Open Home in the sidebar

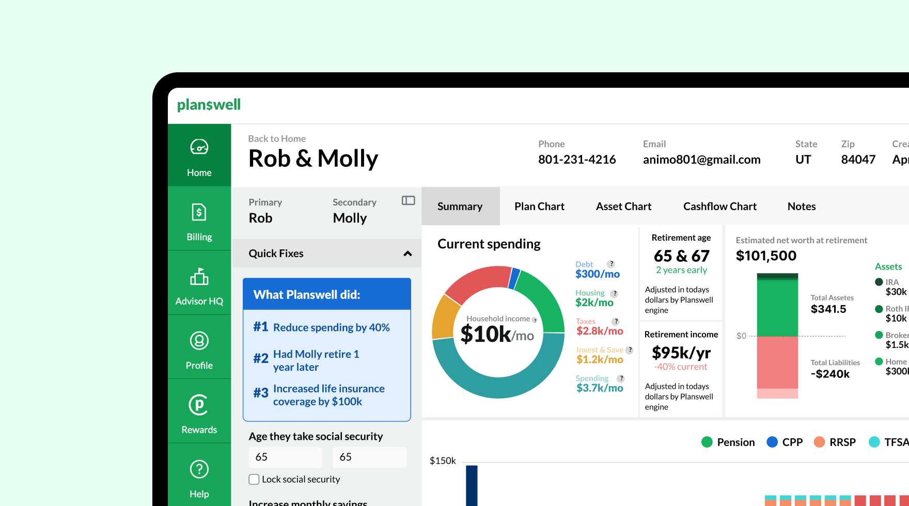click(x=199, y=155)
